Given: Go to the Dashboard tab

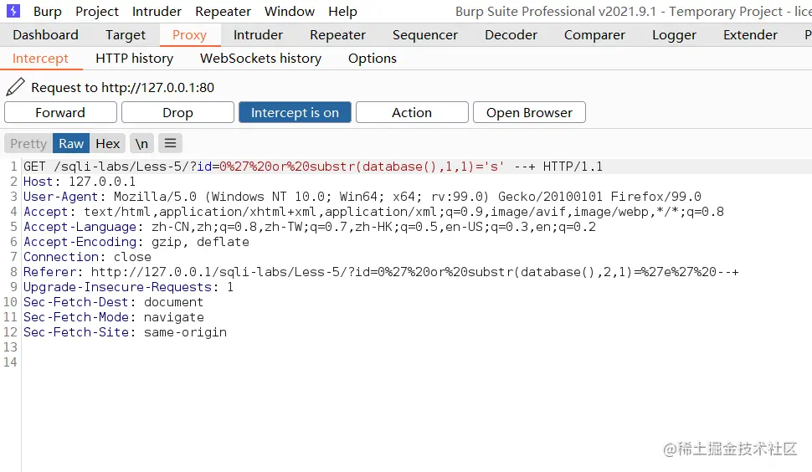Looking at the screenshot, I should tap(45, 34).
